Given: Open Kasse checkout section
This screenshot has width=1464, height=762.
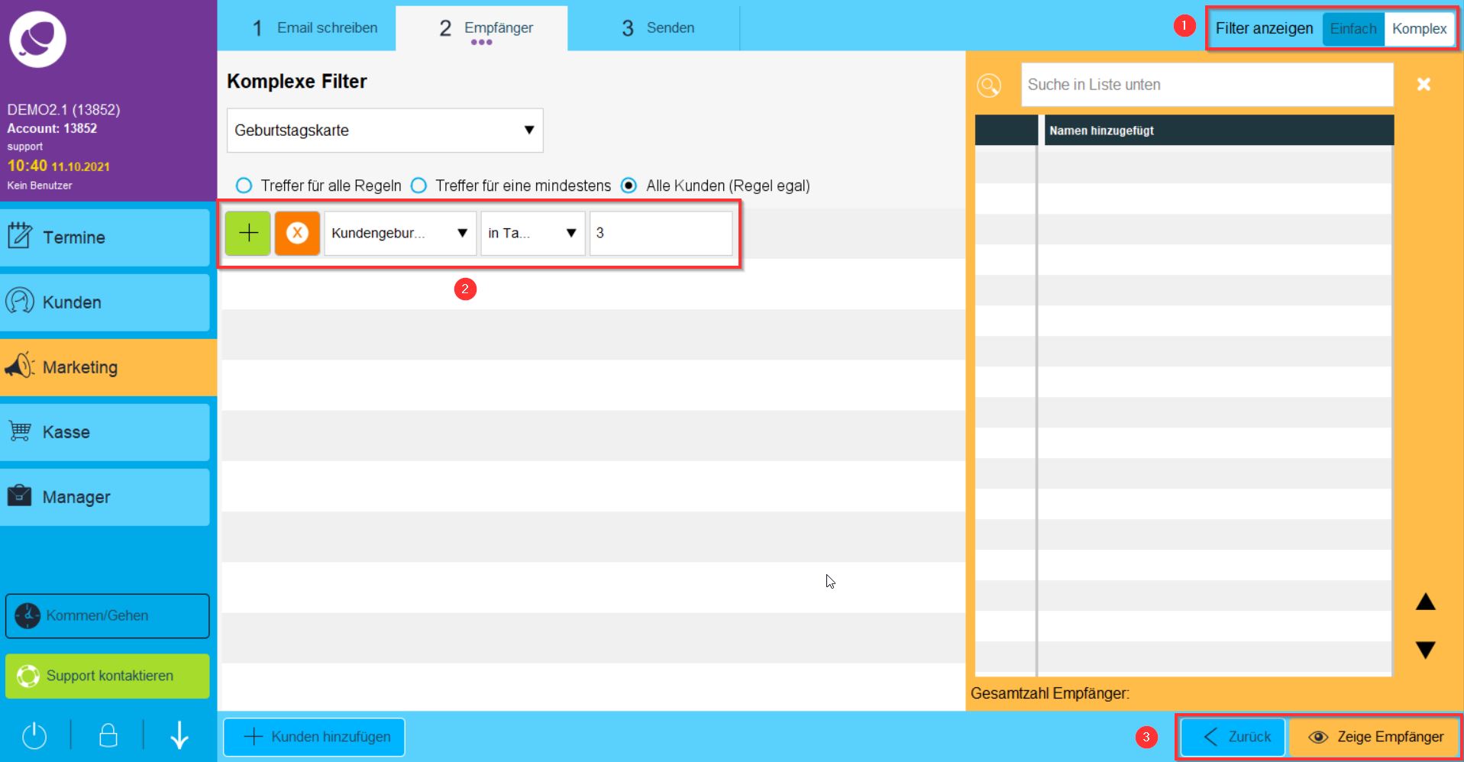Looking at the screenshot, I should 105,432.
